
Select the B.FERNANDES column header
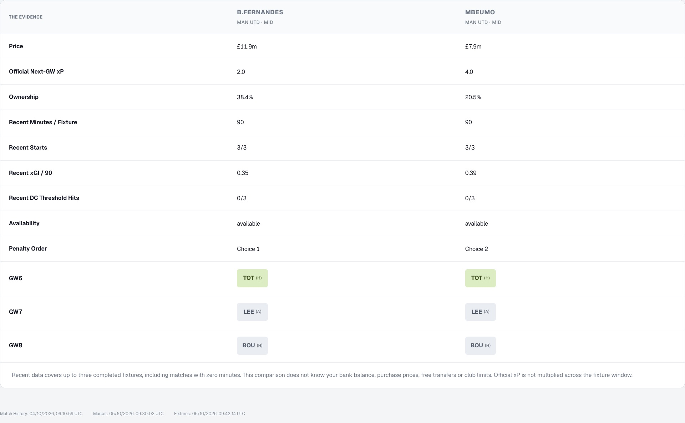pos(260,12)
